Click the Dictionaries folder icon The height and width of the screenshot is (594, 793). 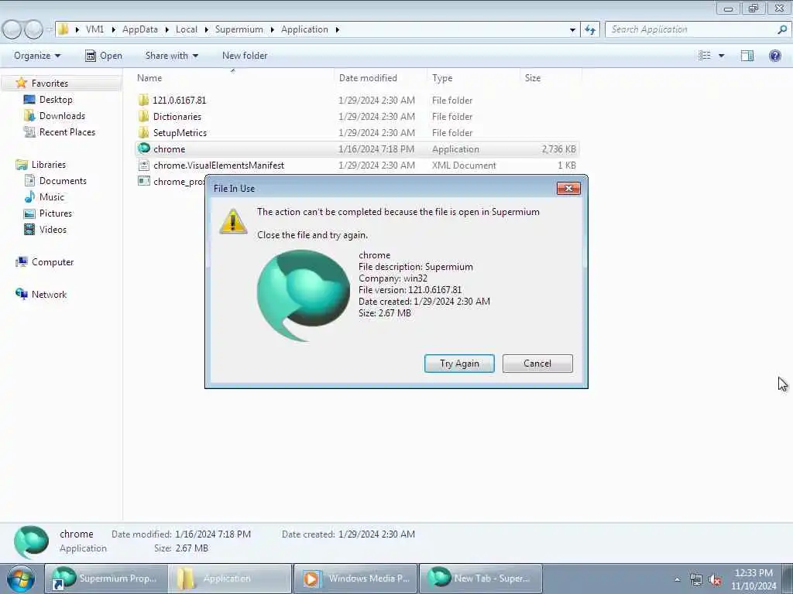(143, 117)
